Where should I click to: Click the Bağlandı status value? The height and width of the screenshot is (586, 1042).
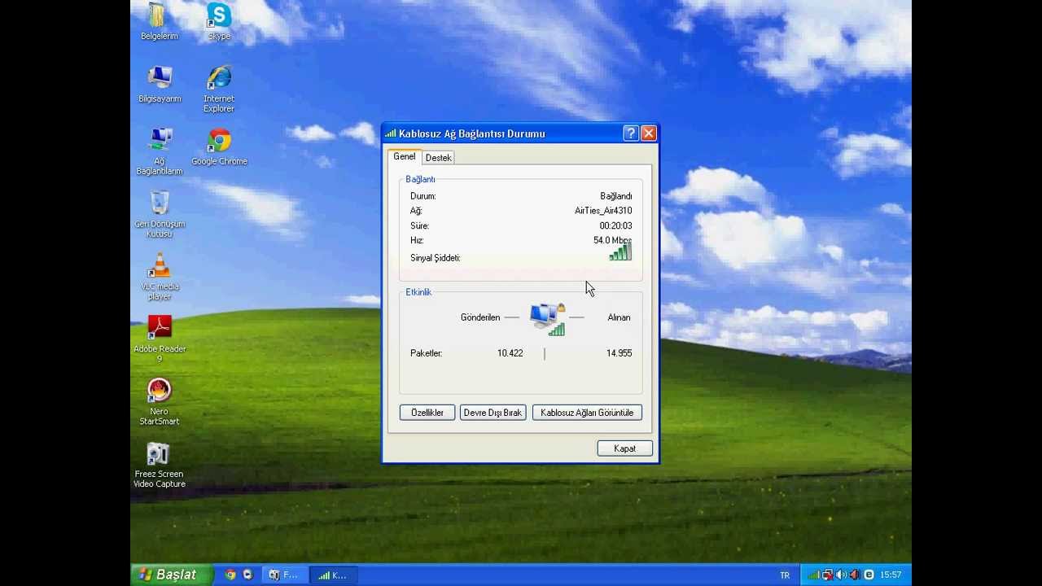[616, 196]
